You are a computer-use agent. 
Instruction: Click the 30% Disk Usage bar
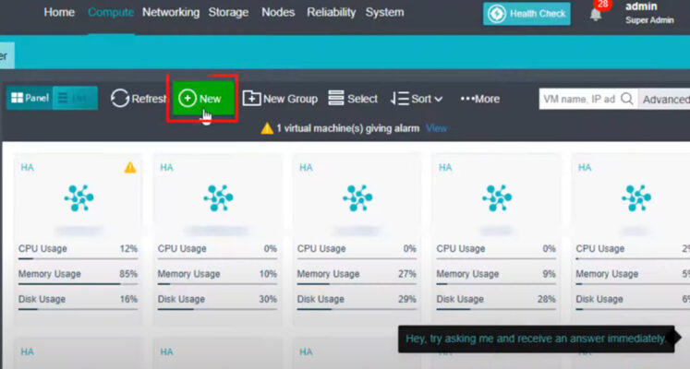(x=217, y=309)
